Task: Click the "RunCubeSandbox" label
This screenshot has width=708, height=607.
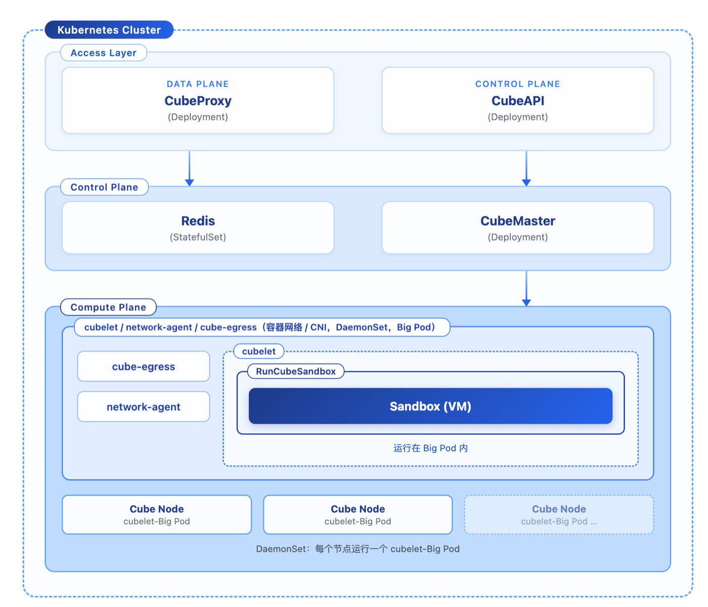Action: 296,371
